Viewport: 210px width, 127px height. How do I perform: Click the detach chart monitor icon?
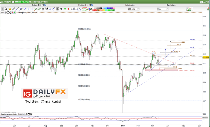click(x=201, y=2)
